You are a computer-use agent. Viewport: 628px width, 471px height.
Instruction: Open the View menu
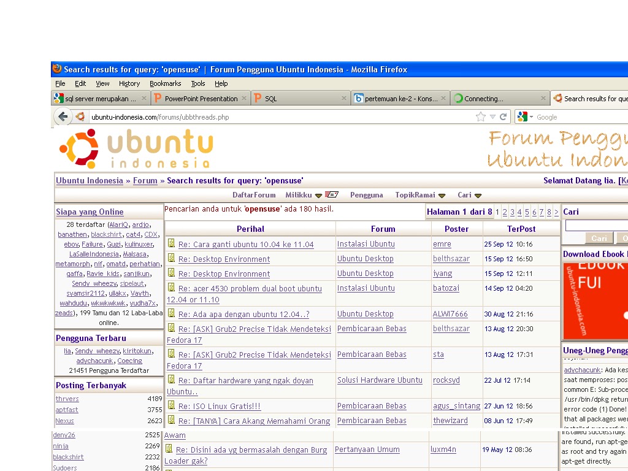pyautogui.click(x=102, y=83)
